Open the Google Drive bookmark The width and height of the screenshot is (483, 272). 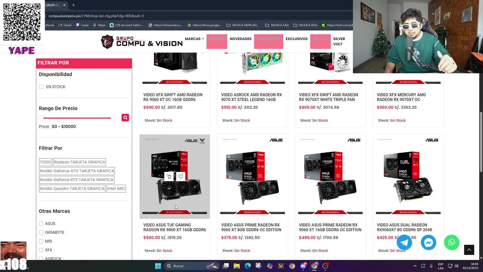204,25
